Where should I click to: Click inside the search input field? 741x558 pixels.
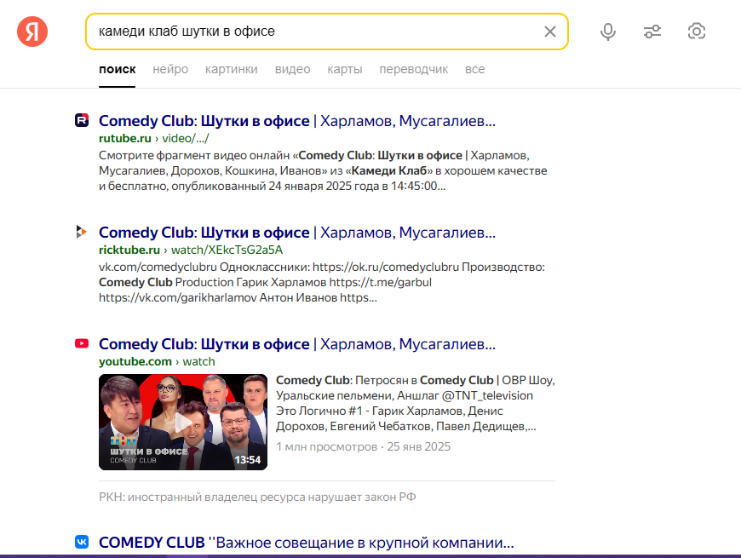coord(315,32)
